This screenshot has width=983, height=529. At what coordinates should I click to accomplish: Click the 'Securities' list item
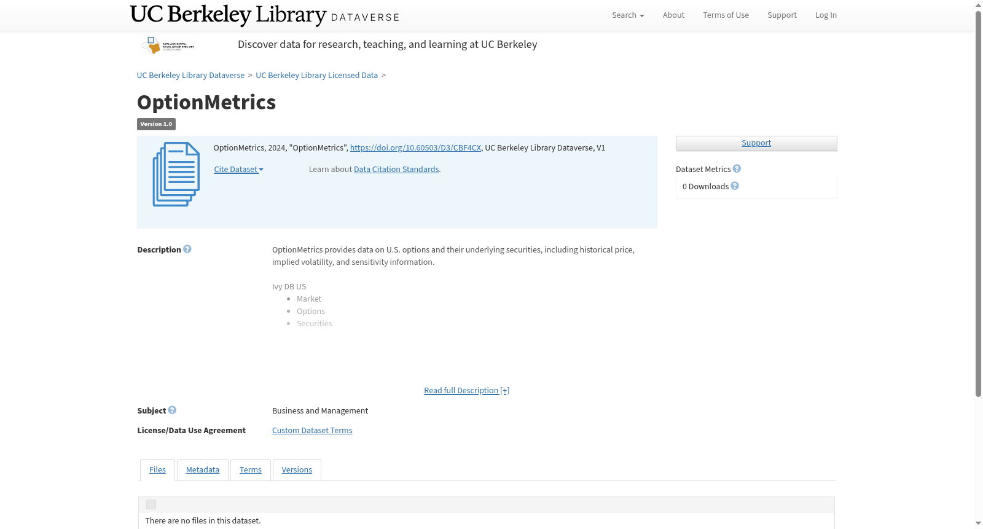315,324
